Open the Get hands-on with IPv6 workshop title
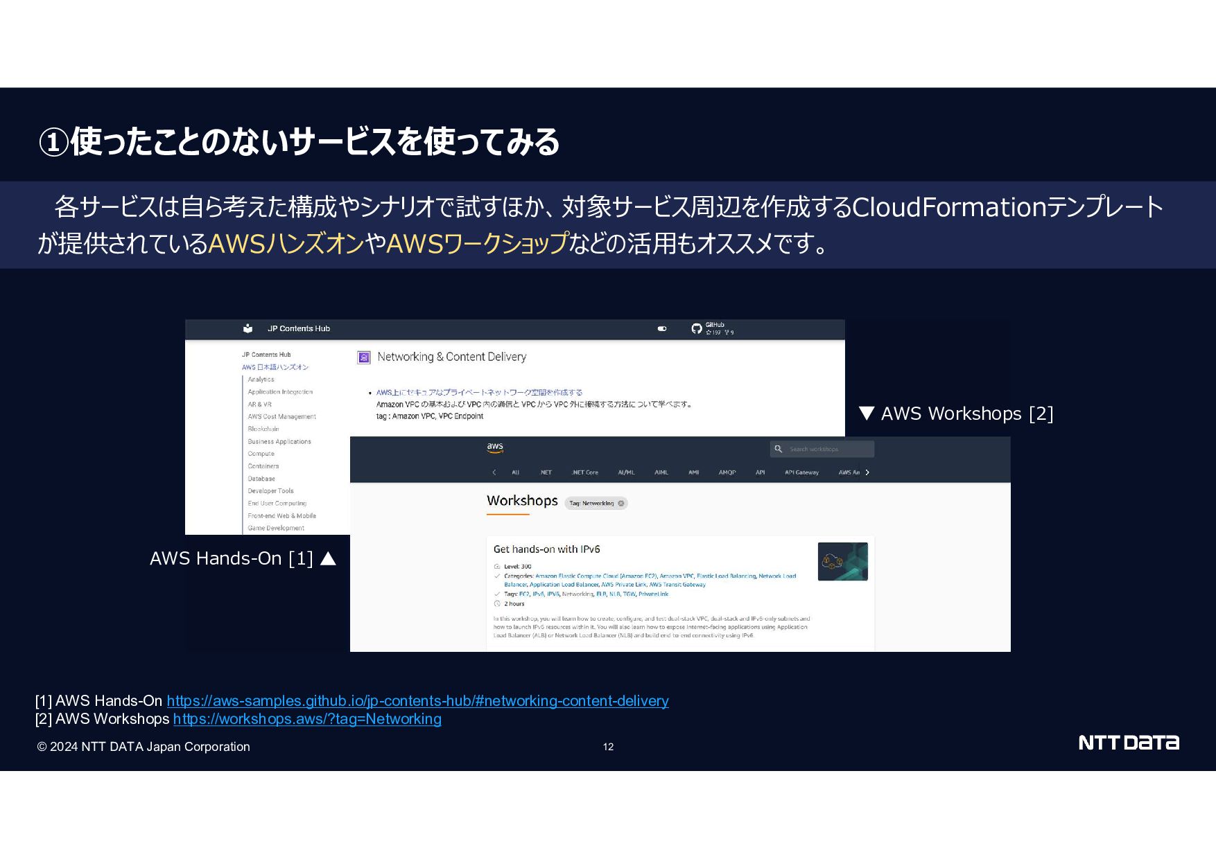Screen dimensions: 1216x859 [x=546, y=549]
